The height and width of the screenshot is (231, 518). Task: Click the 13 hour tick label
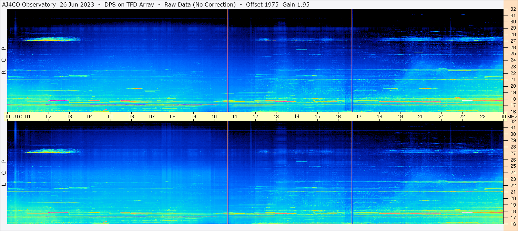(x=276, y=117)
